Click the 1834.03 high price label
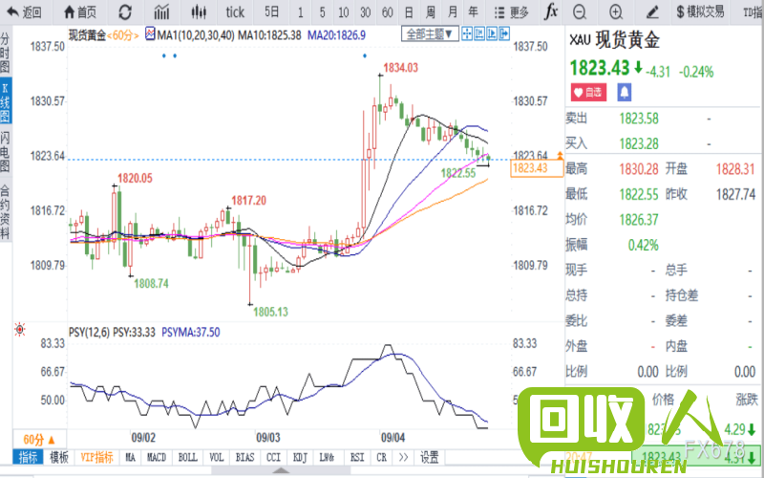Viewport: 764px width, 478px height. pyautogui.click(x=400, y=68)
